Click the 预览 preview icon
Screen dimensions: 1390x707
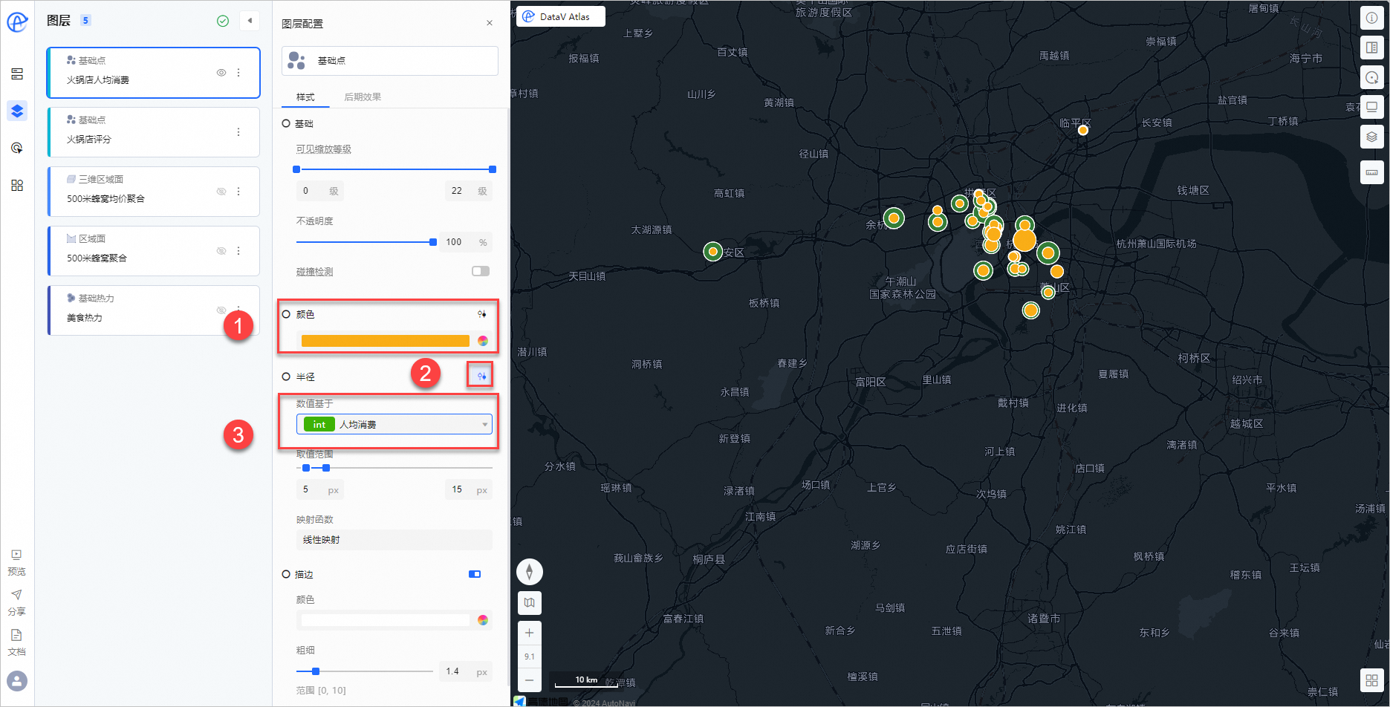pos(16,555)
